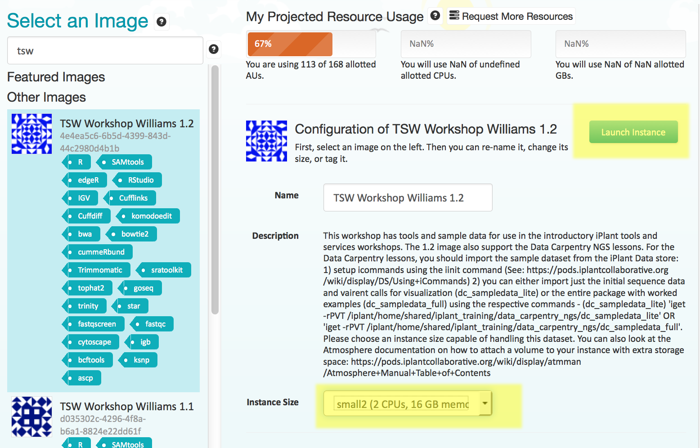Viewport: 700px width, 448px height.
Task: Click the configuration header image icon
Action: [266, 141]
